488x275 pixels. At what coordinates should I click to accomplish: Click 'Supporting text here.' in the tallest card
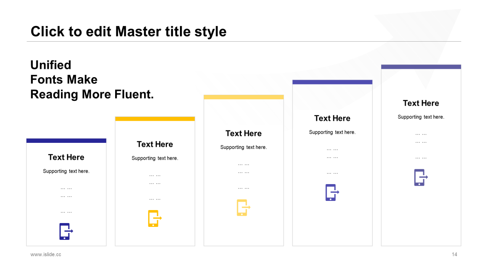click(x=421, y=117)
